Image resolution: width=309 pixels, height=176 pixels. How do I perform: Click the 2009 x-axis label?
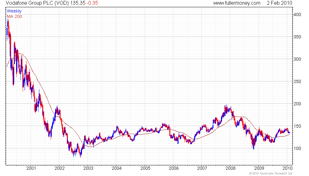(x=259, y=168)
